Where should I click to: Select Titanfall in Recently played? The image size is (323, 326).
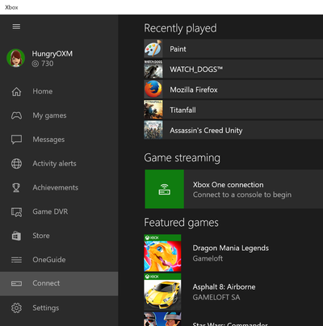(233, 110)
